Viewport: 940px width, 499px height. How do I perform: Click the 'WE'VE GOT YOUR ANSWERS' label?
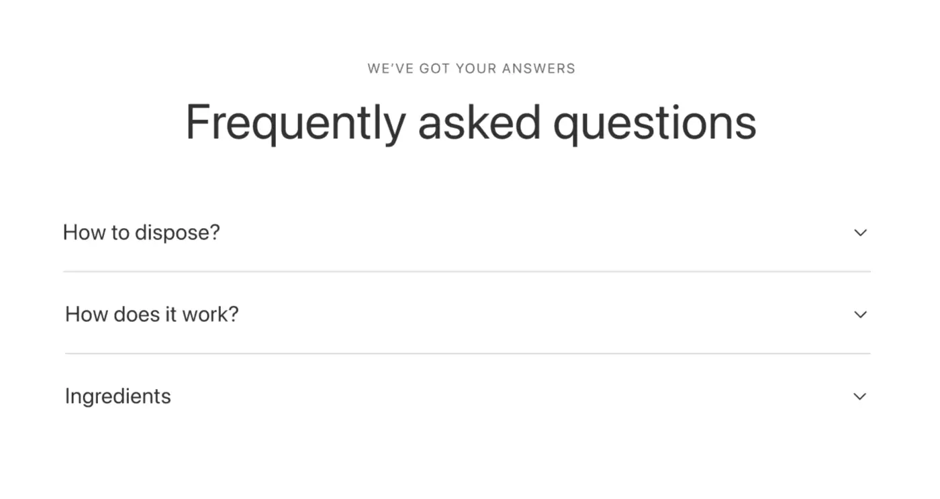(471, 68)
